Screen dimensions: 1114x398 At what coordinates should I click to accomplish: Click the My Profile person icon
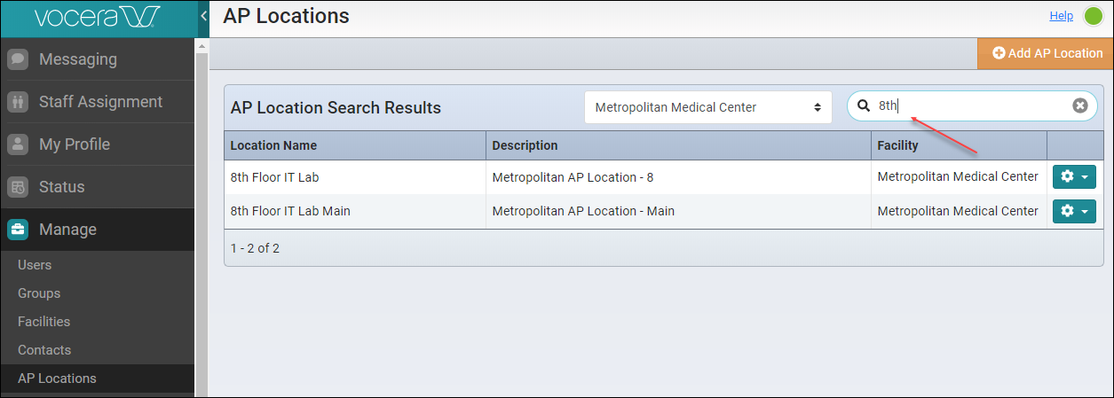[x=18, y=144]
